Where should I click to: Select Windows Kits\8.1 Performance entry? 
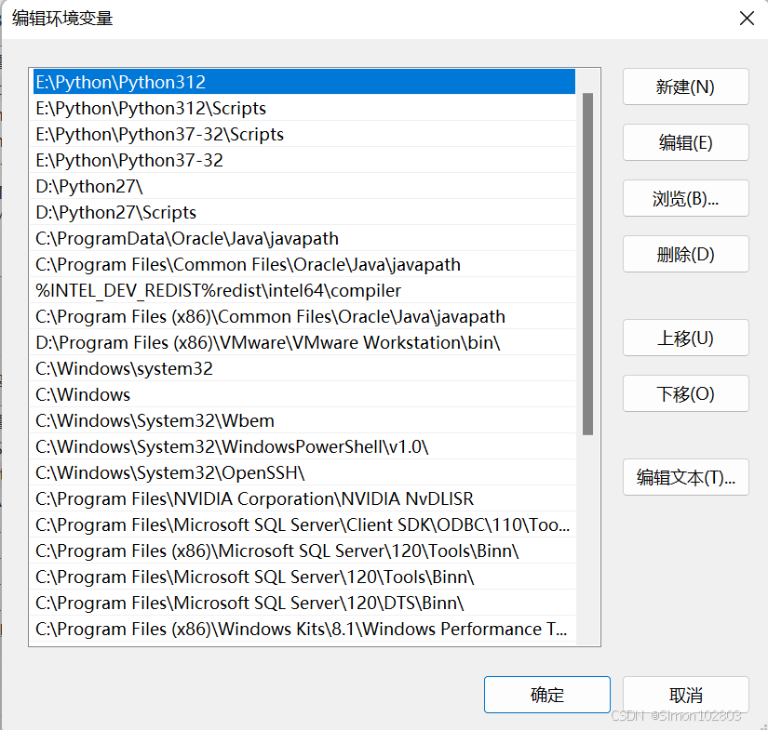[x=304, y=629]
